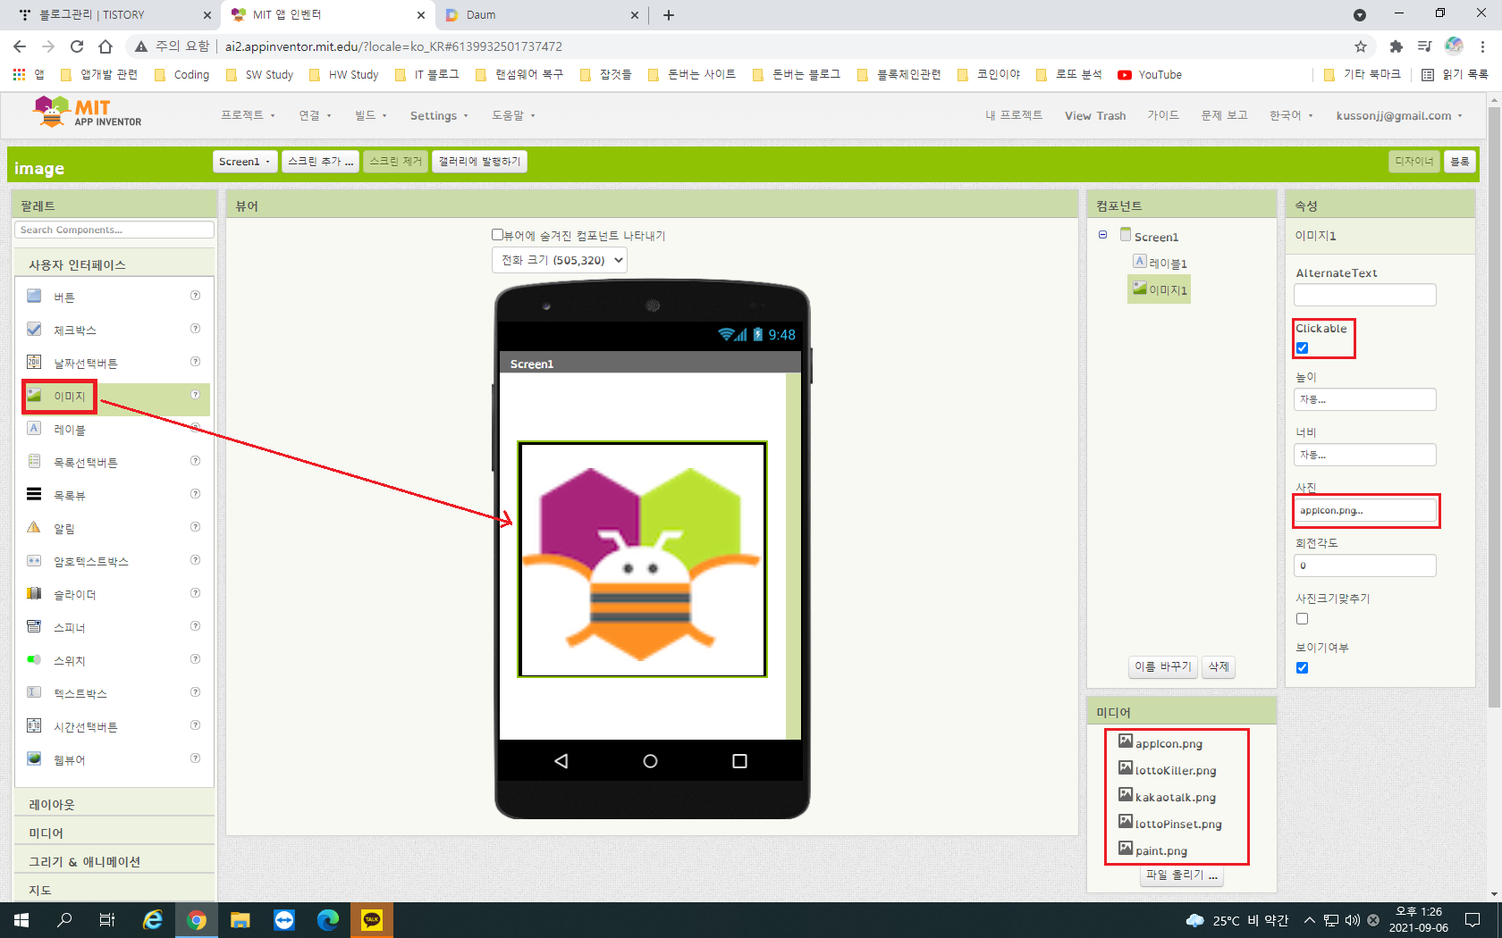Screen dimensions: 1502x938
Task: Open help for 버튼 component
Action: (x=195, y=296)
